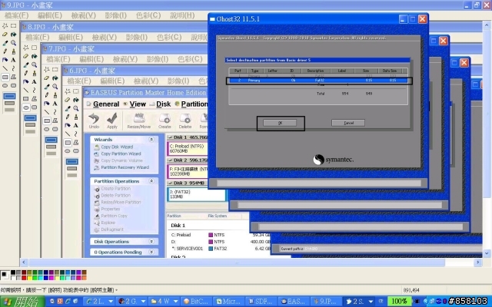Open the '2 G.' taskbar group dropdown

[144, 302]
